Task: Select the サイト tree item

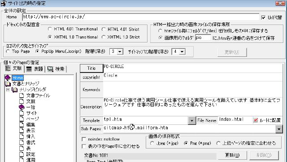Action: (32, 113)
